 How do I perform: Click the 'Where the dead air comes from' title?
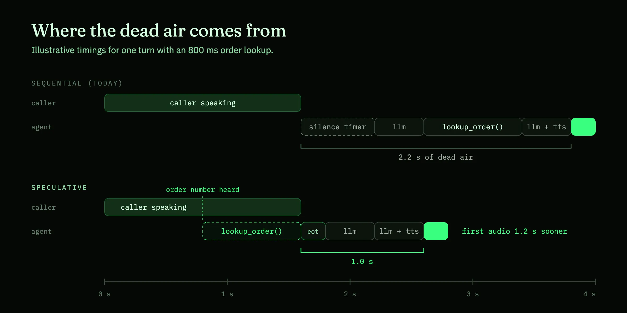point(159,31)
